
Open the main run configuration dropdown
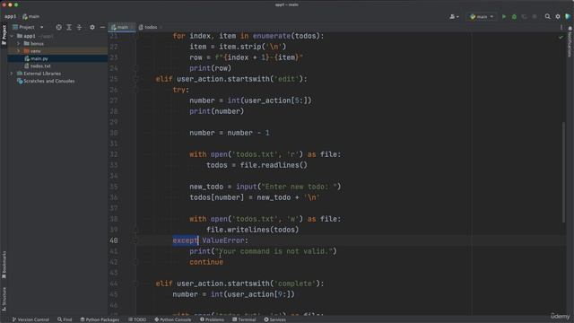point(482,16)
